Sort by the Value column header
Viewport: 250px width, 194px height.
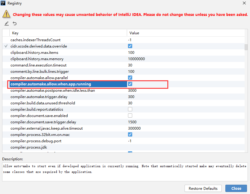click(x=186, y=33)
